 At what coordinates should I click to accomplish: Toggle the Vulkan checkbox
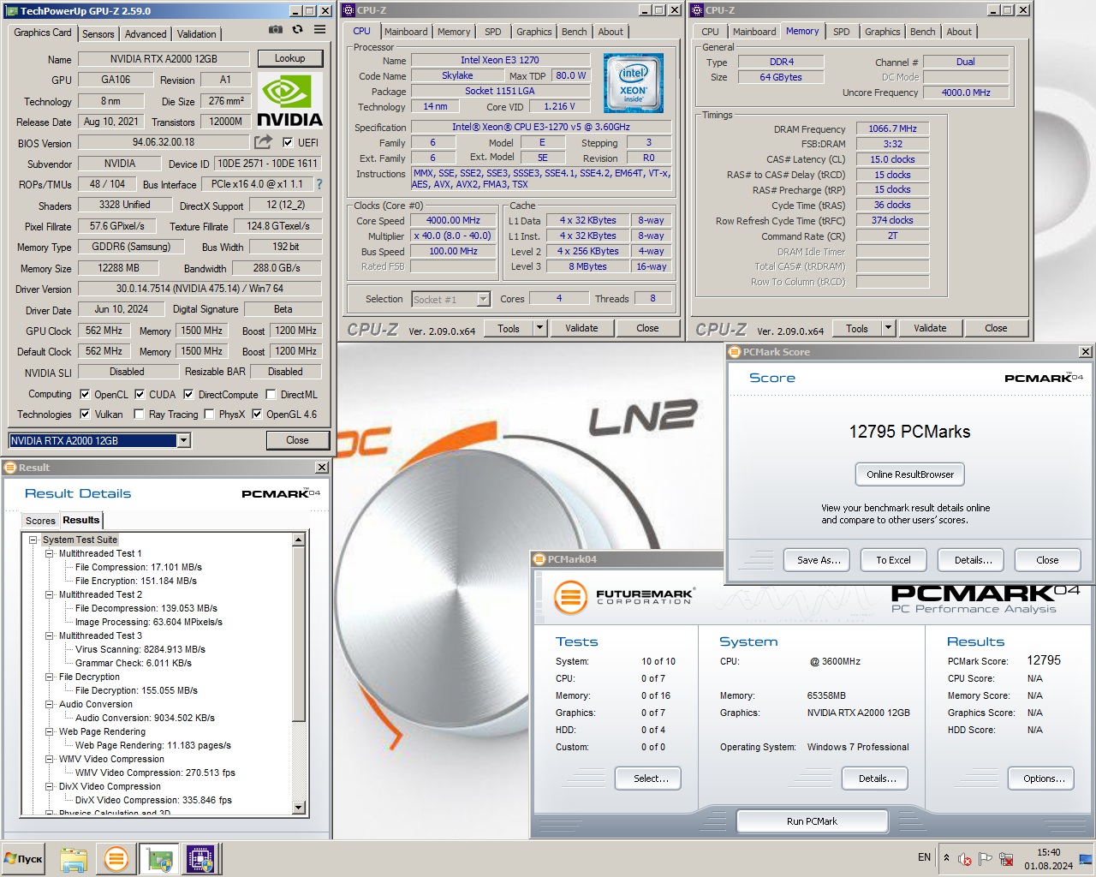click(85, 415)
